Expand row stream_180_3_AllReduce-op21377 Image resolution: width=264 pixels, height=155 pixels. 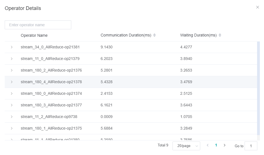12,105
